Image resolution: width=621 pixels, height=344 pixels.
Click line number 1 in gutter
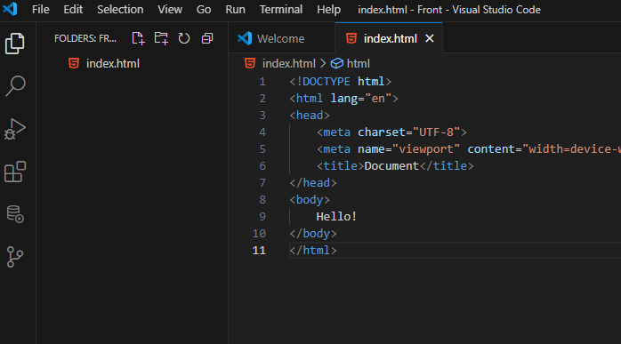[x=262, y=82]
